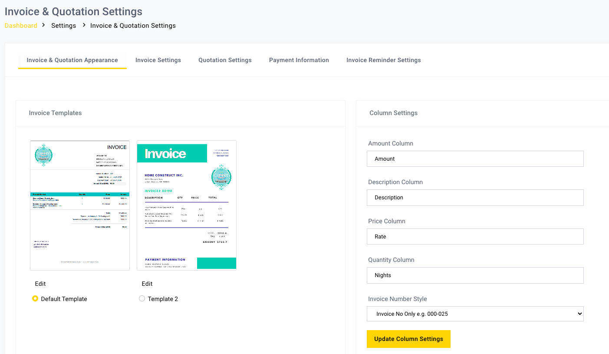
Task: Click the Quantity Column field showing Nights
Action: click(x=475, y=275)
